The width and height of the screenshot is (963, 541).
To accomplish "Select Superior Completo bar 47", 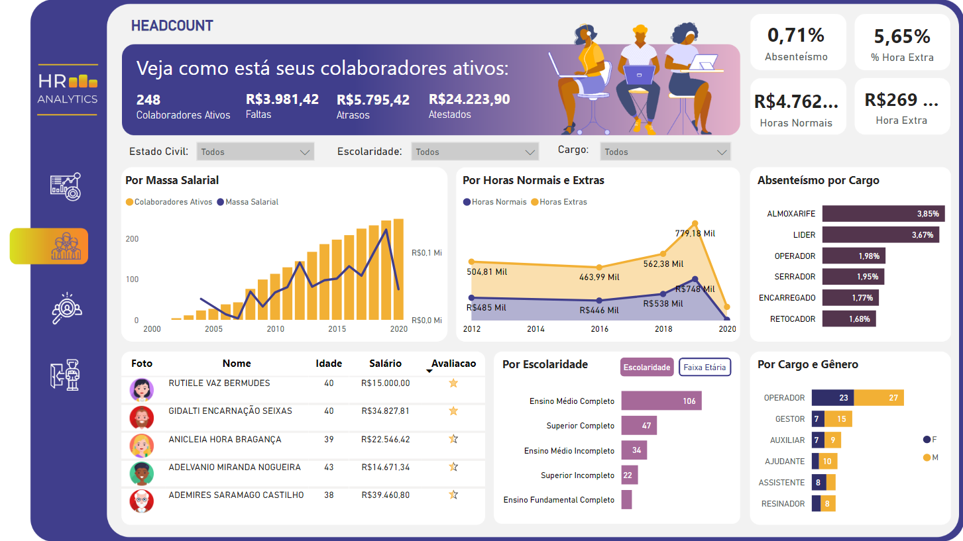I will click(639, 425).
